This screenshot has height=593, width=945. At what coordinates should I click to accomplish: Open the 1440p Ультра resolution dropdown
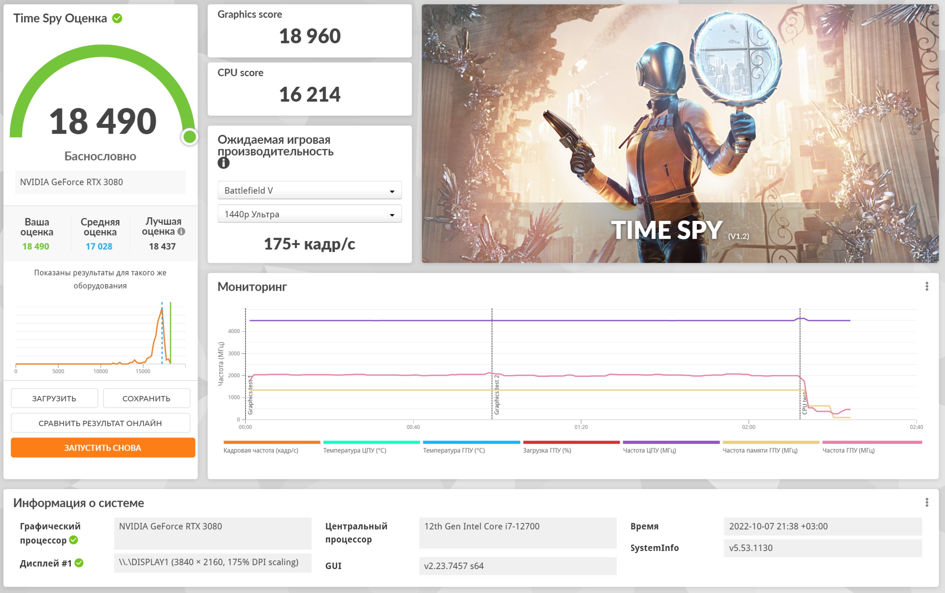[309, 214]
